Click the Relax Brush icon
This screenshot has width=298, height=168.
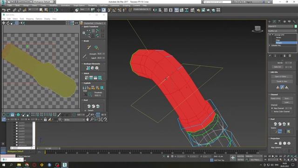(x=96, y=47)
